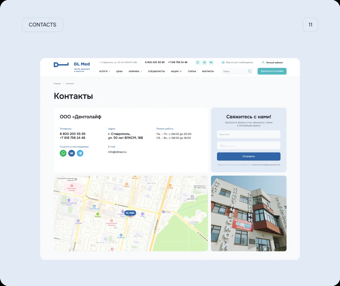Click the 8 800 200 55 95 number in contacts card
The image size is (340, 286).
coord(73,134)
